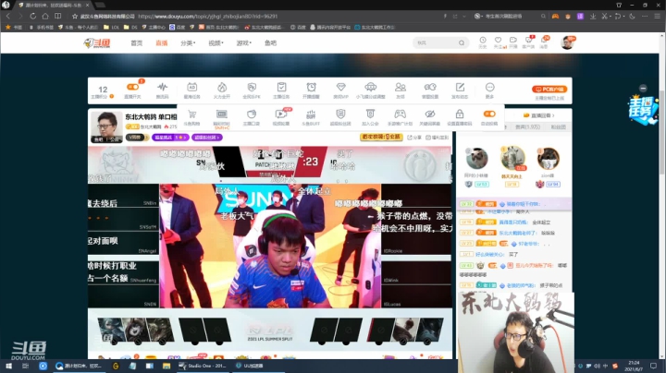Click the page vertical scrollbar
Screen dimensions: 666x373
662,131
